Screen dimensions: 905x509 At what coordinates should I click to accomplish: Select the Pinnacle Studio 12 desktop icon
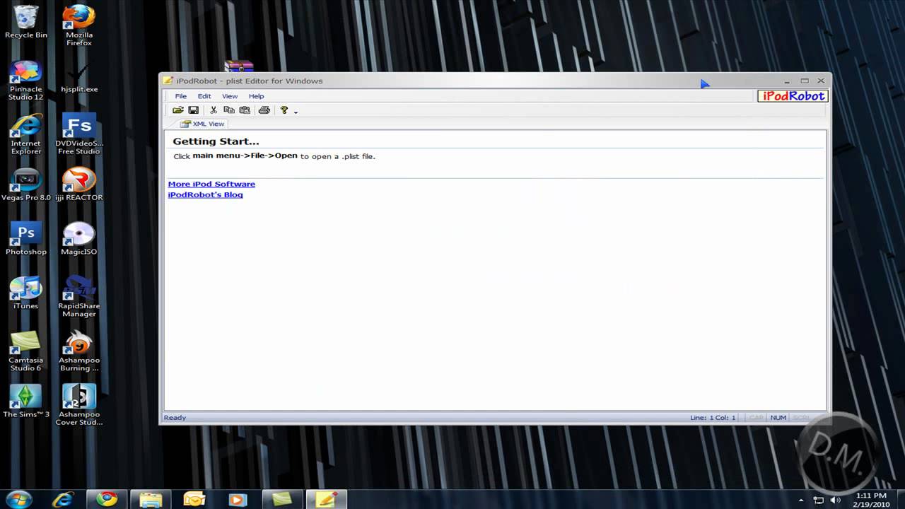(x=26, y=81)
